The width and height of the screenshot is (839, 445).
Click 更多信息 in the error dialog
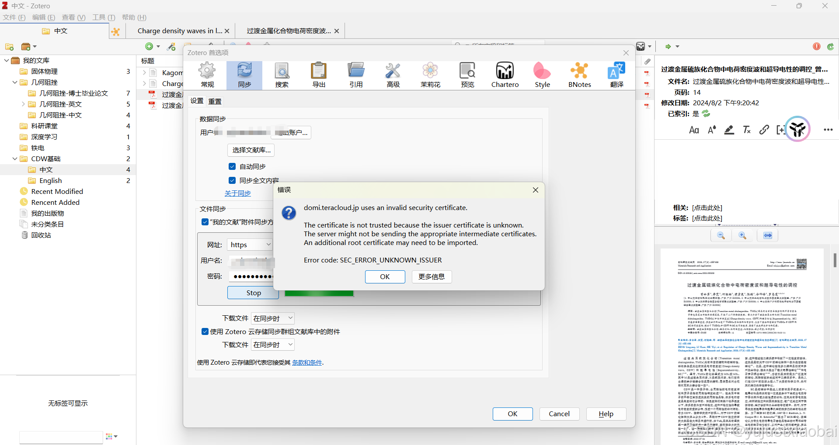point(432,276)
